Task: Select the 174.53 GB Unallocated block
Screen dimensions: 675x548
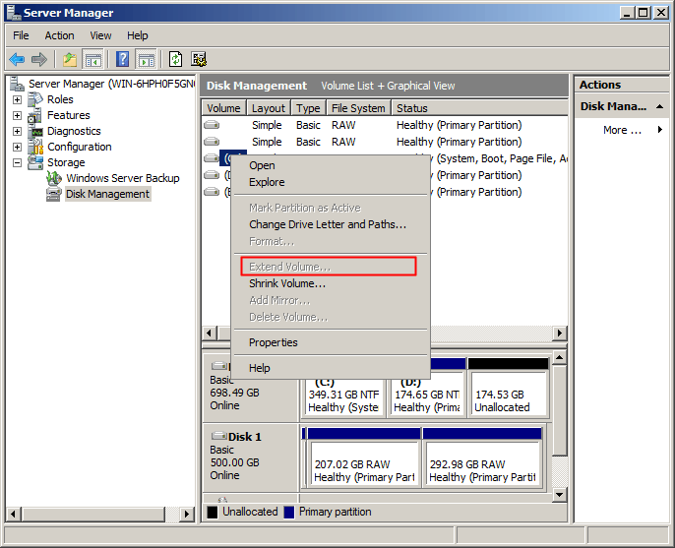Action: point(508,388)
